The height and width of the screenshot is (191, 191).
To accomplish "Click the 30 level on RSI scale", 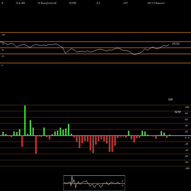I will pyautogui.click(x=3, y=56).
